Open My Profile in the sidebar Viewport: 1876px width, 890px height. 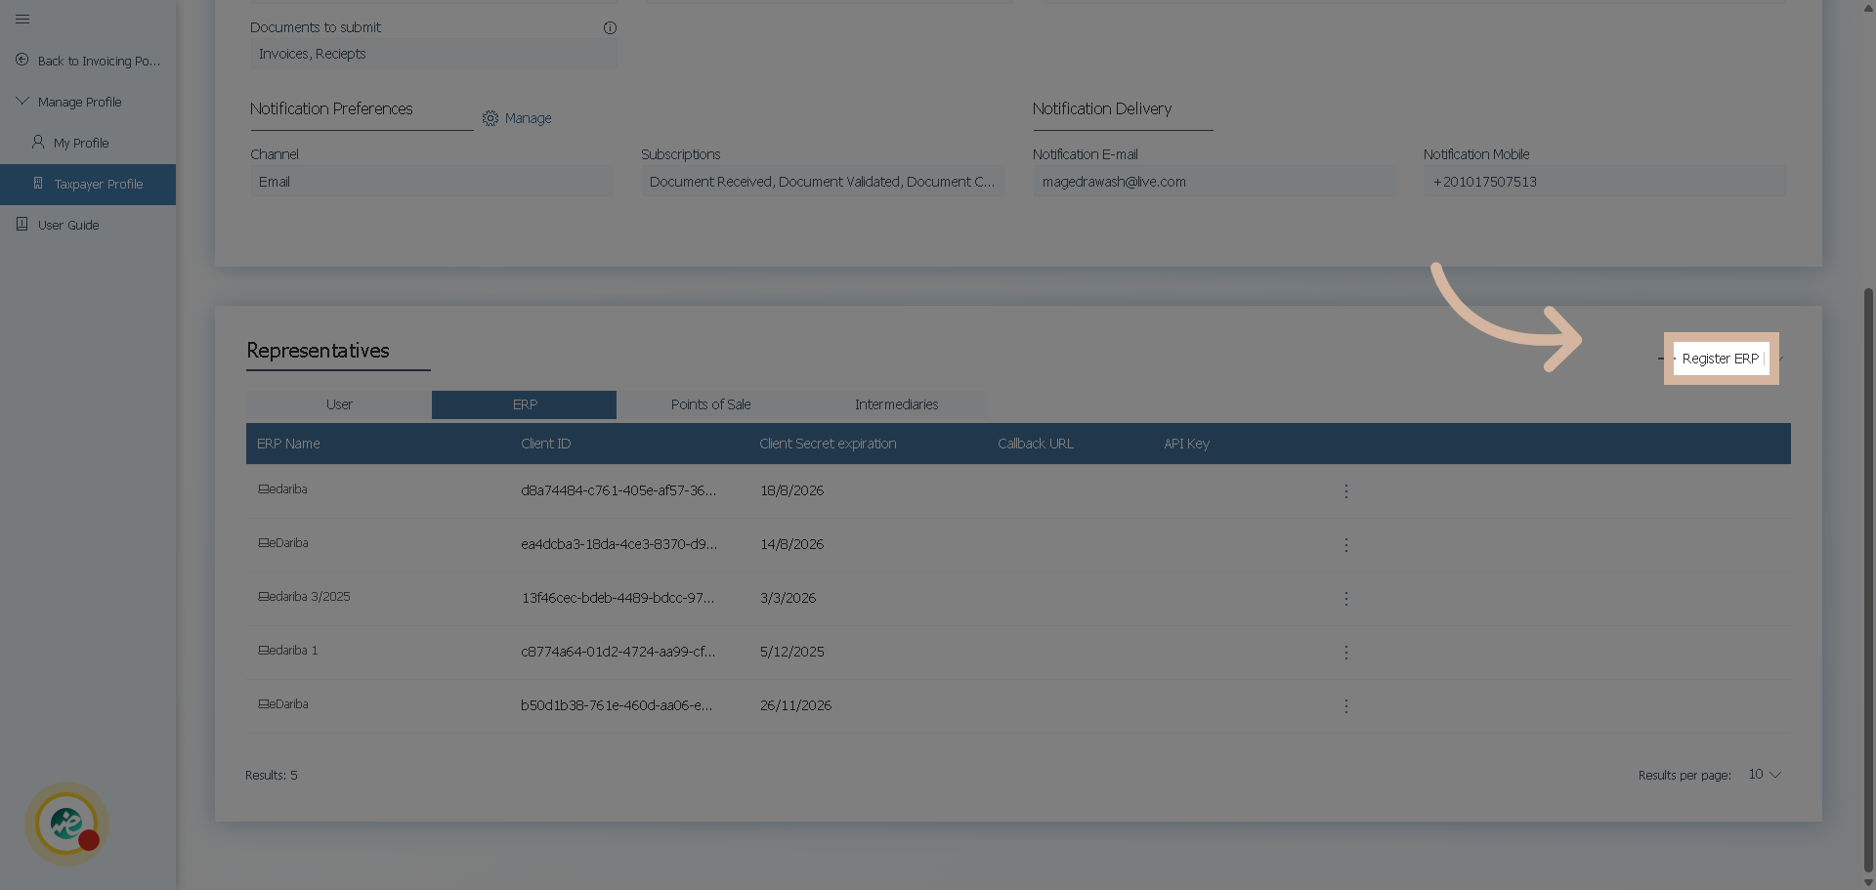tap(81, 143)
